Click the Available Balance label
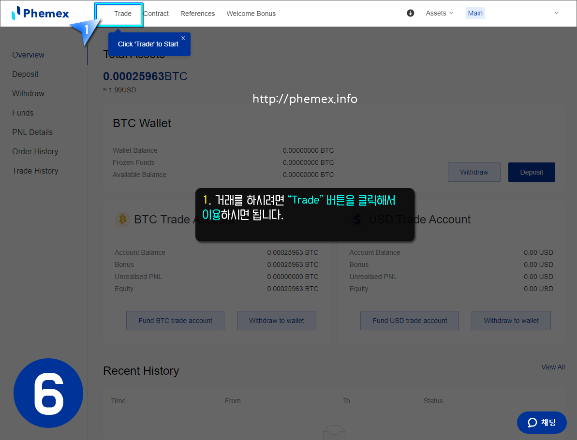The width and height of the screenshot is (577, 440). tap(139, 175)
